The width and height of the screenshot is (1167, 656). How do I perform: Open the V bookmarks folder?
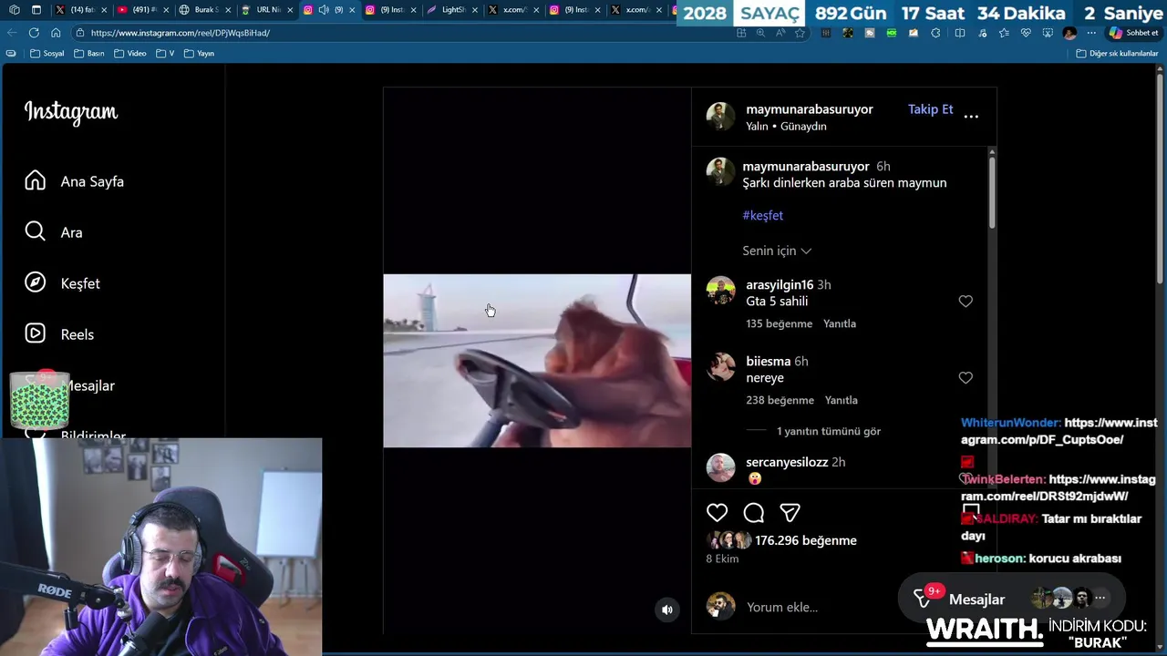pos(165,54)
